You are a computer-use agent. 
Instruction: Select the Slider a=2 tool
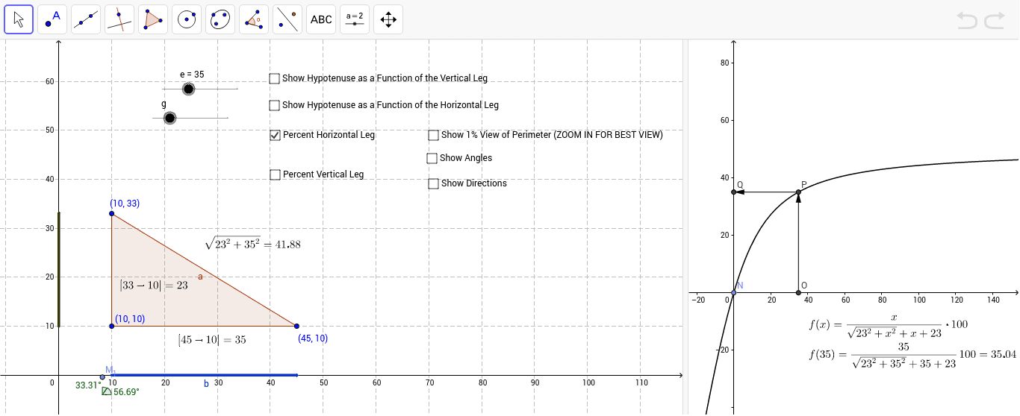(x=355, y=19)
